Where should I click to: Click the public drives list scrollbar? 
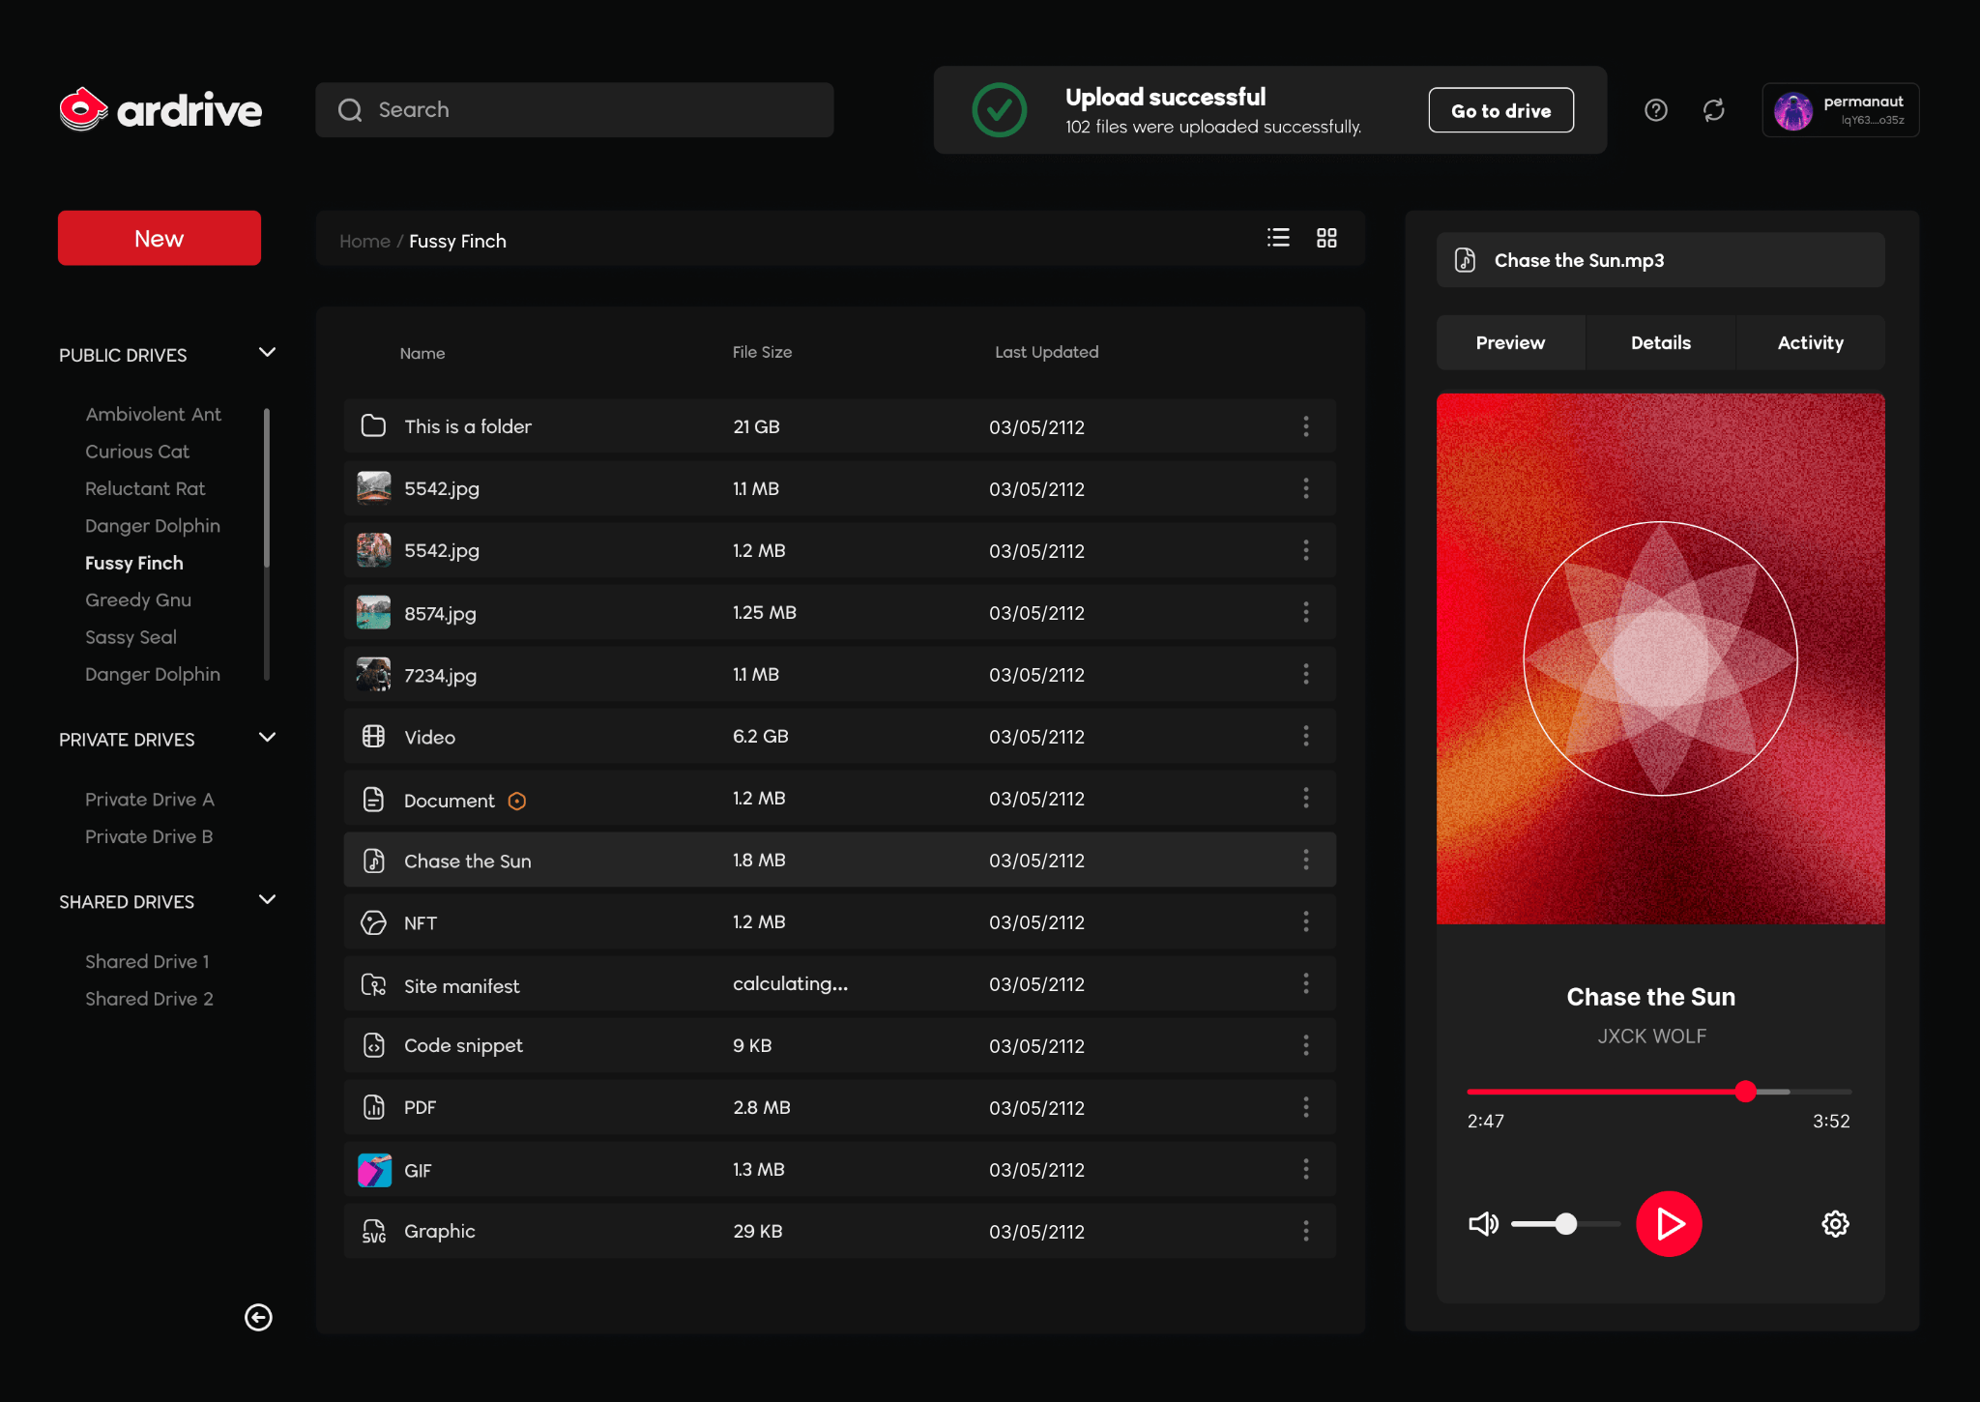267,486
